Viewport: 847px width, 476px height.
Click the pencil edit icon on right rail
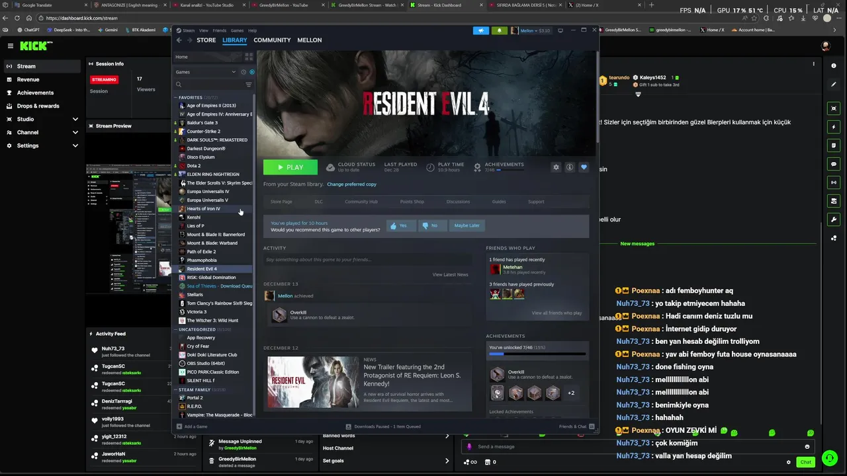[834, 84]
